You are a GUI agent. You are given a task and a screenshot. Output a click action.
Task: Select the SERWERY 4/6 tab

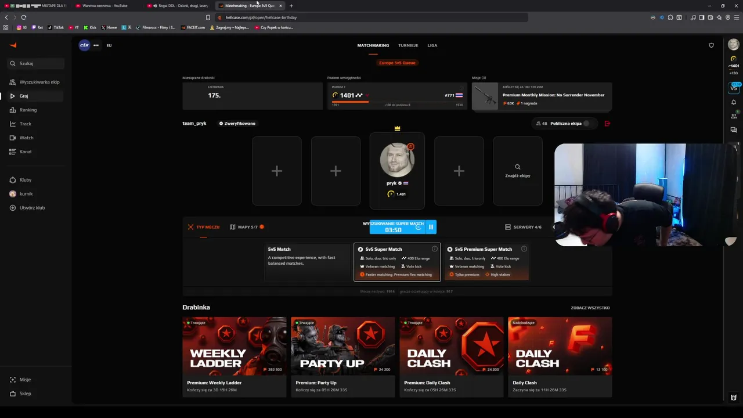[523, 227]
